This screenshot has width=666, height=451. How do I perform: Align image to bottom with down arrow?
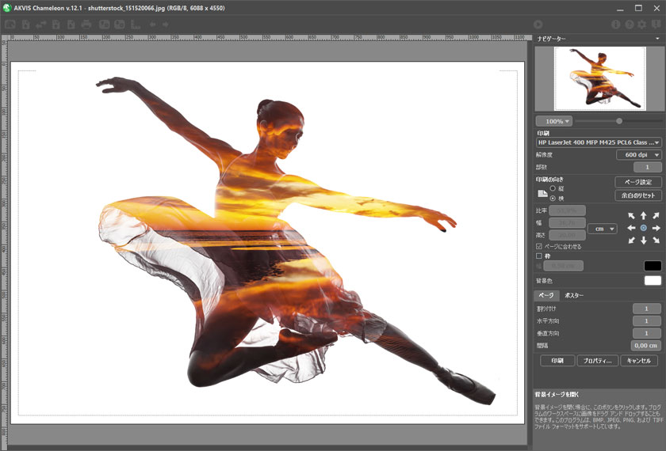click(644, 241)
